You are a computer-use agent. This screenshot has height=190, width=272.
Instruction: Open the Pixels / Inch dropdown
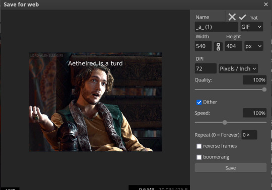pos(238,68)
